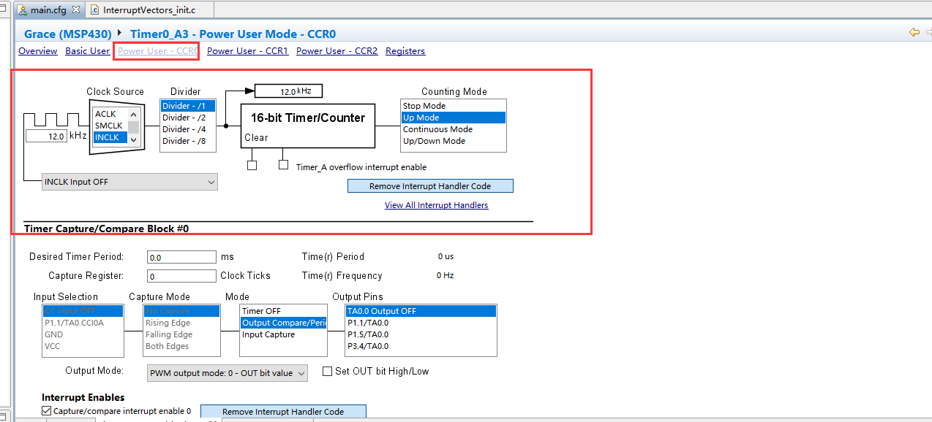Open the INCLK Input OFF dropdown

pyautogui.click(x=129, y=182)
